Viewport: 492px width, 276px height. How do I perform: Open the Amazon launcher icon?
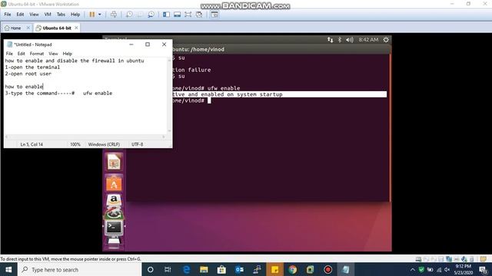pyautogui.click(x=114, y=199)
